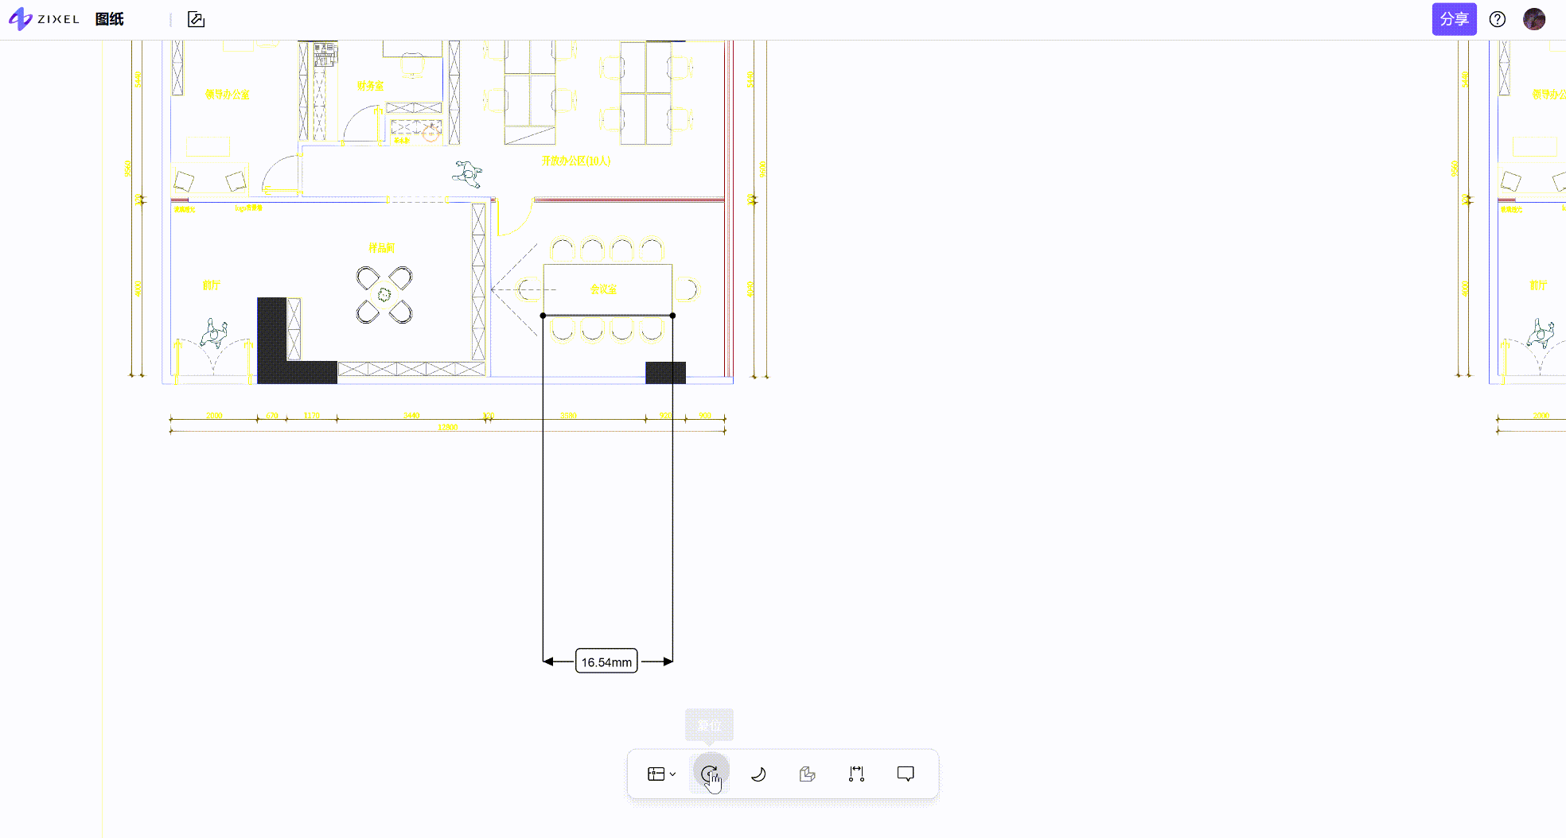Click the left endpoint of measurement
This screenshot has width=1566, height=838.
pos(543,316)
